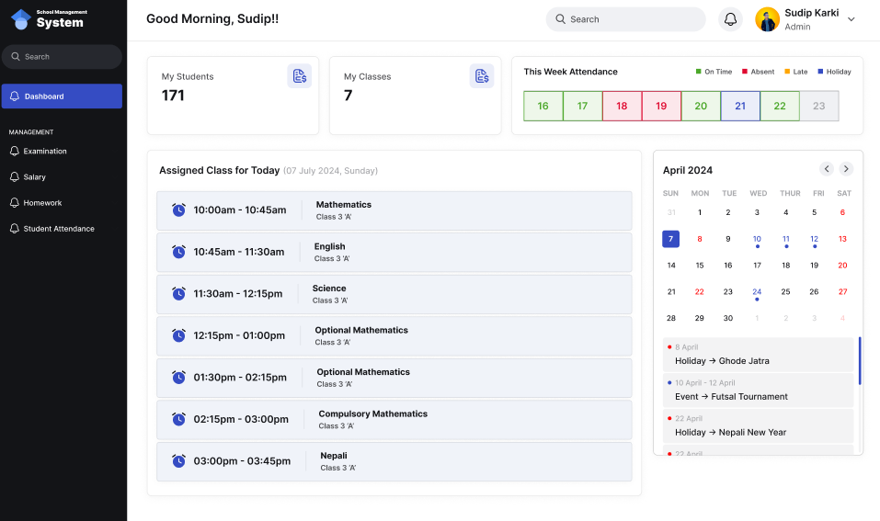Screen dimensions: 880x521
Task: Click the clock icon for Nepali class
Action: point(178,461)
